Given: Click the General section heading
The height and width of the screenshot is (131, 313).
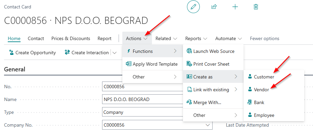Looking at the screenshot, I should [14, 69].
